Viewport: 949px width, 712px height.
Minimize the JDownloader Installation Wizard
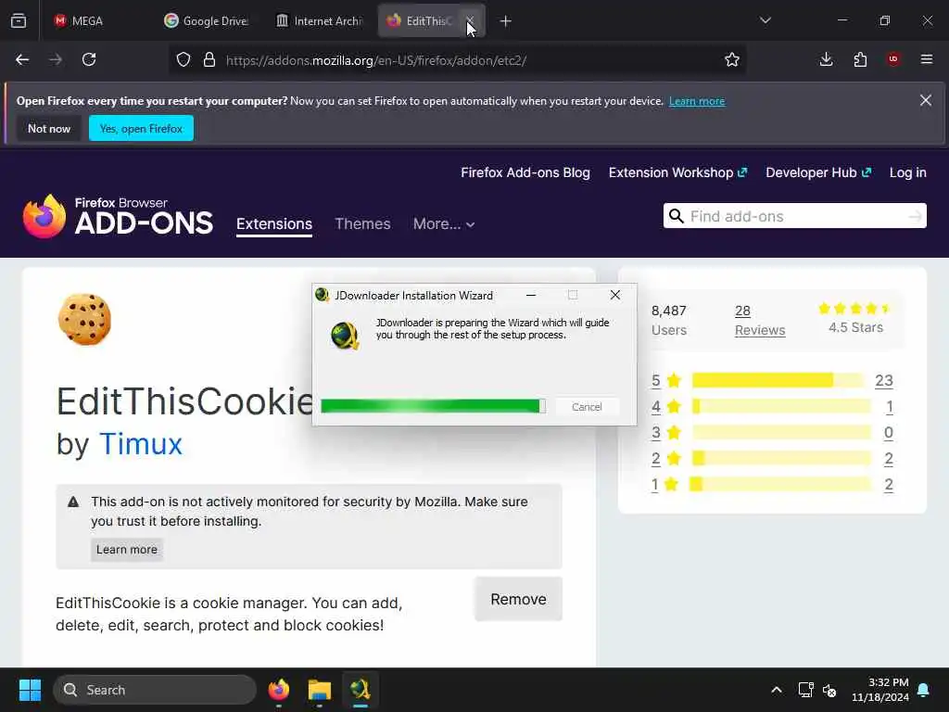(x=531, y=295)
